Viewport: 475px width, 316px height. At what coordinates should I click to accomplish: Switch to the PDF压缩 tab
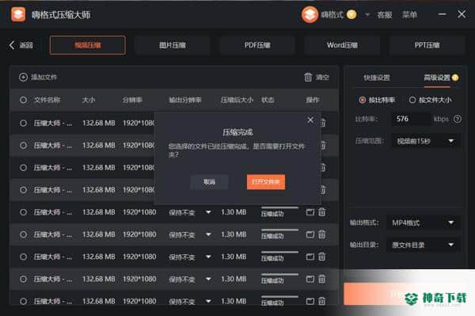(257, 45)
